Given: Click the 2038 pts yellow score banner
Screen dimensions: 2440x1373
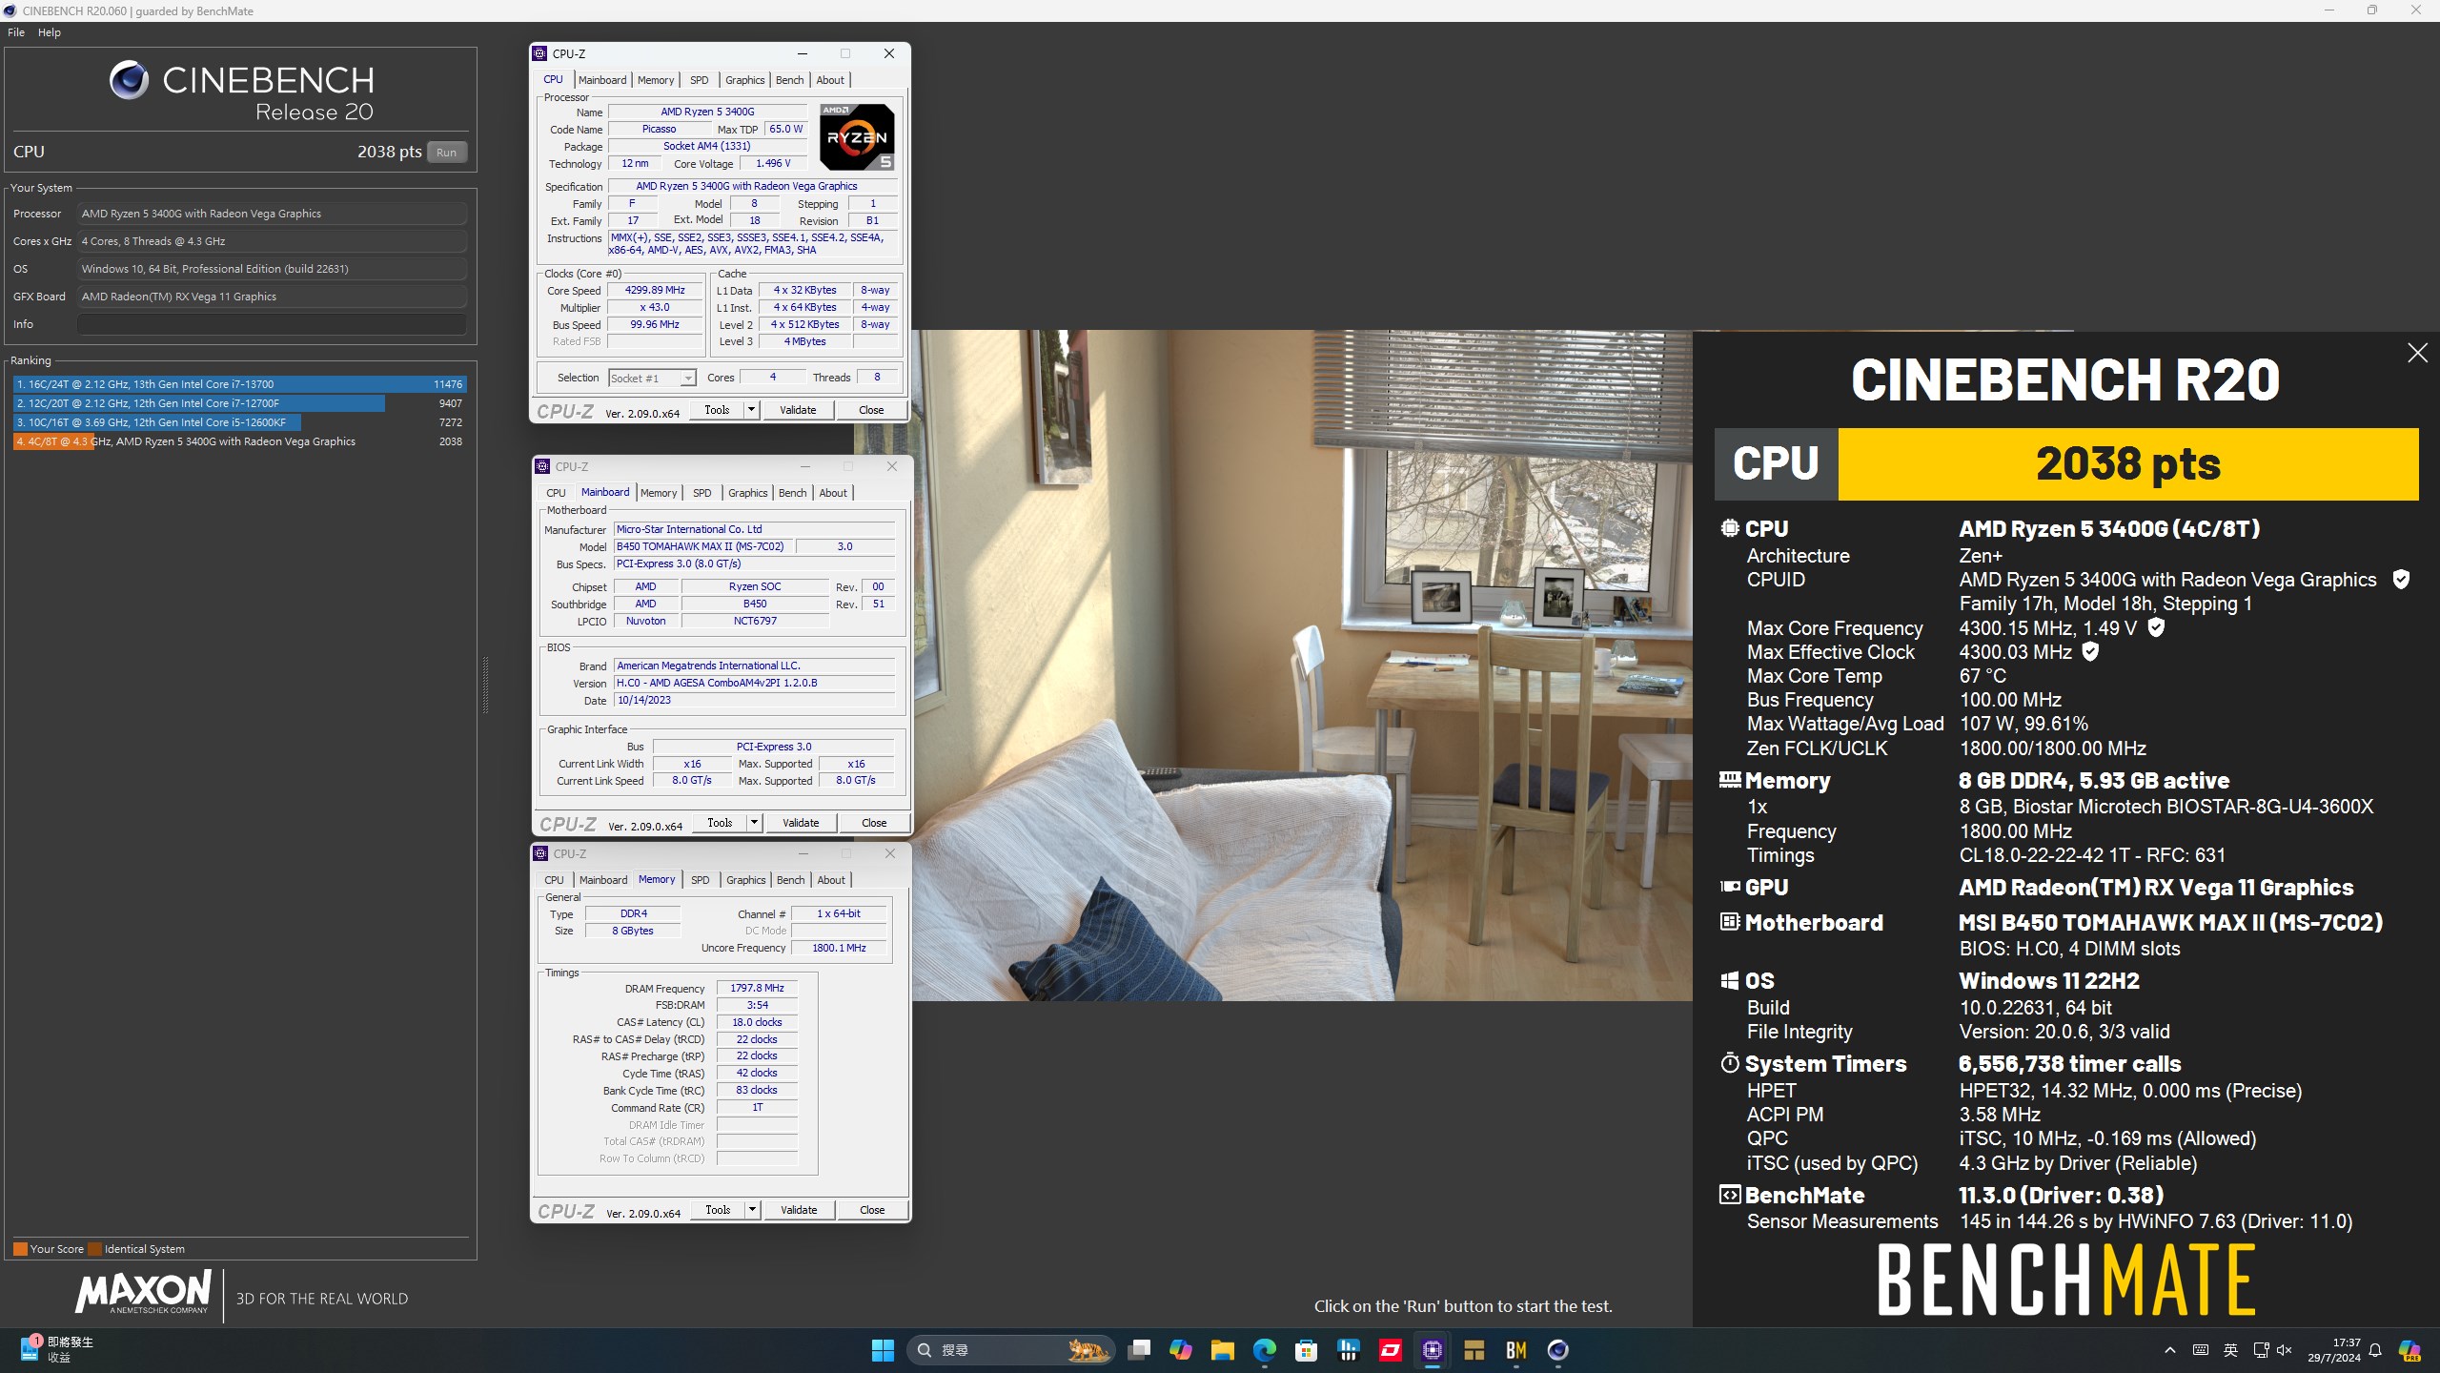Looking at the screenshot, I should (2128, 464).
